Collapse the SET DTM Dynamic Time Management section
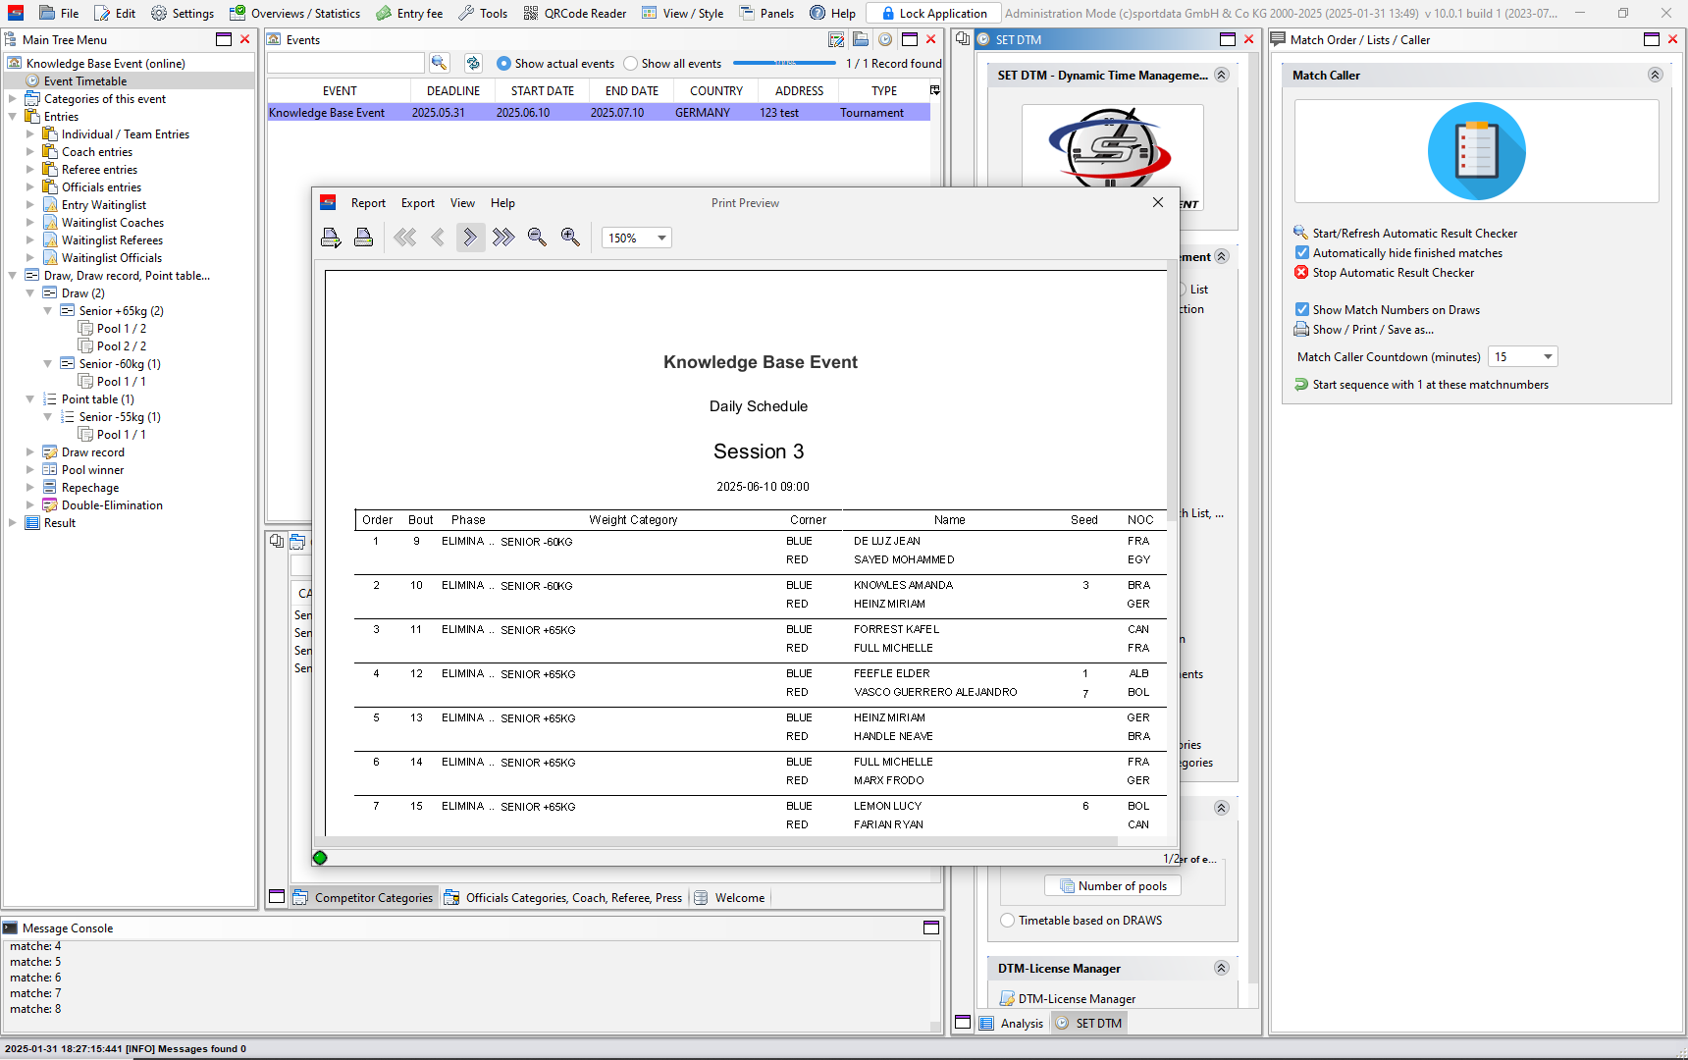 (x=1222, y=75)
